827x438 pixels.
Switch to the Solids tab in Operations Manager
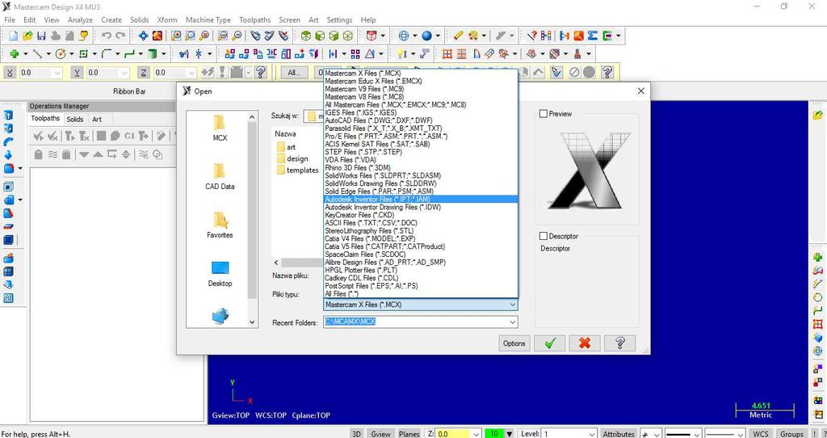coord(75,120)
